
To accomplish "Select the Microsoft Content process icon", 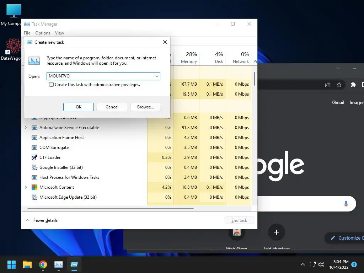I will click(34, 187).
